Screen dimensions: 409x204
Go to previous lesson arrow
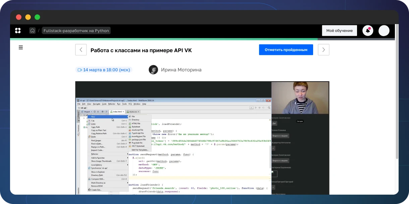pyautogui.click(x=81, y=50)
